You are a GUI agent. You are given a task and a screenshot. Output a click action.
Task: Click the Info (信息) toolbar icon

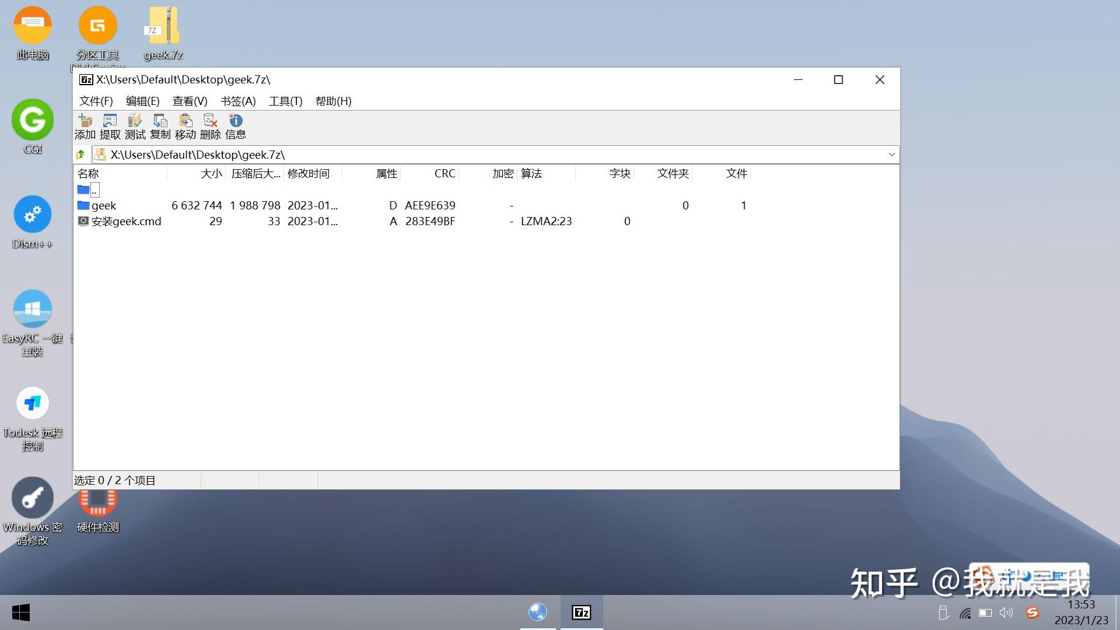(236, 121)
